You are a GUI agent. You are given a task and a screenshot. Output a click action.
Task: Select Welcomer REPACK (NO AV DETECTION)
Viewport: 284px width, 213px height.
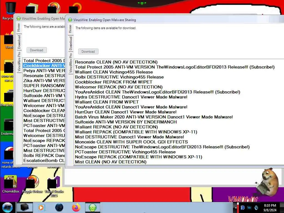(119, 87)
